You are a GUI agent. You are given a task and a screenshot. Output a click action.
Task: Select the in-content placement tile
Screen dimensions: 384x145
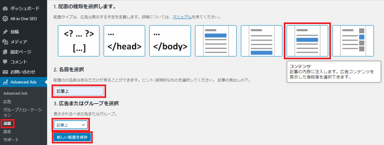point(307,41)
